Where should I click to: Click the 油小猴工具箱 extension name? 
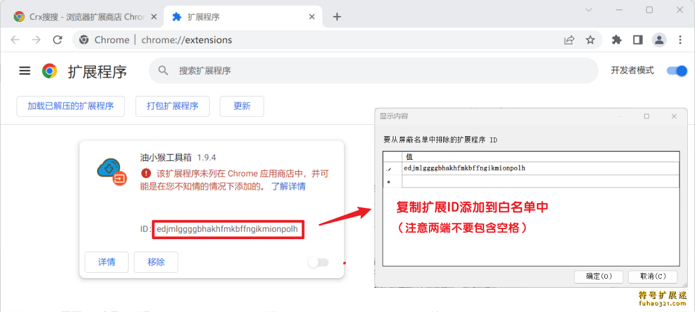(166, 157)
